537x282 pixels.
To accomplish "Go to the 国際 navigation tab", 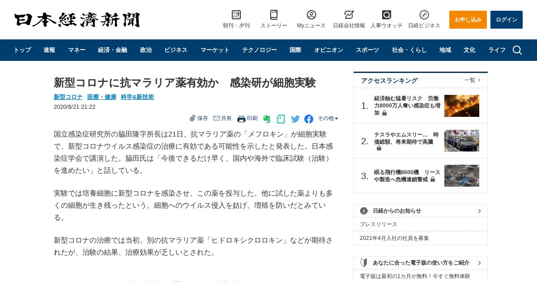I will tap(295, 50).
